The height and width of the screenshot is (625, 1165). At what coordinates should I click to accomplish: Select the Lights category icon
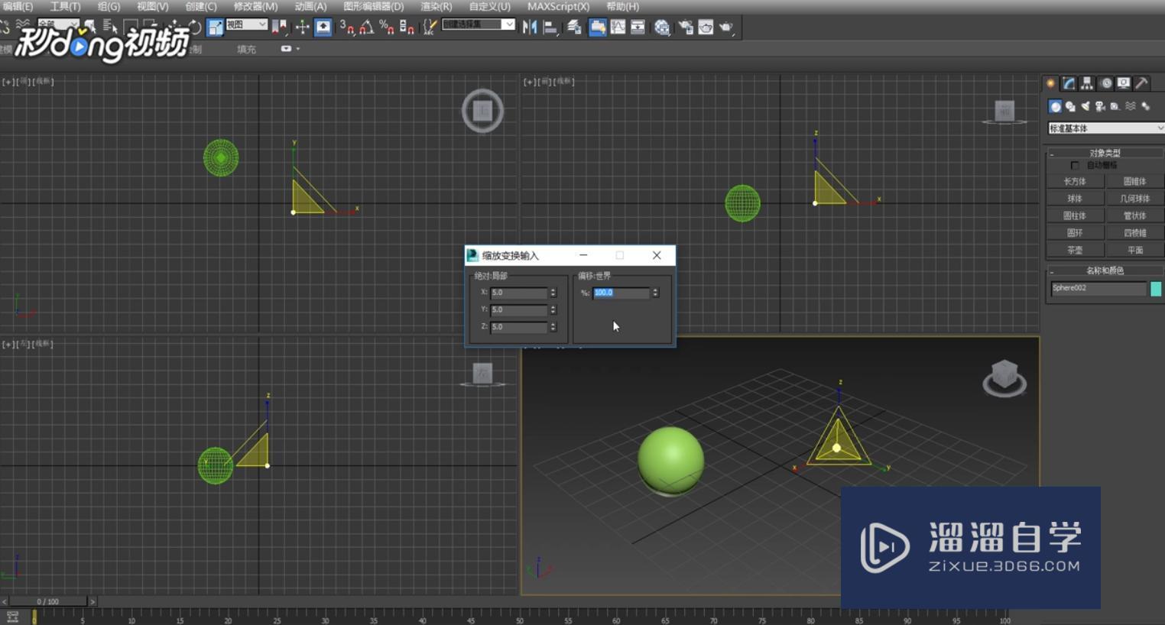1085,107
